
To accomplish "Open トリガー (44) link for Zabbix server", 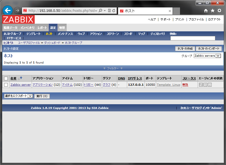I will (88, 85).
